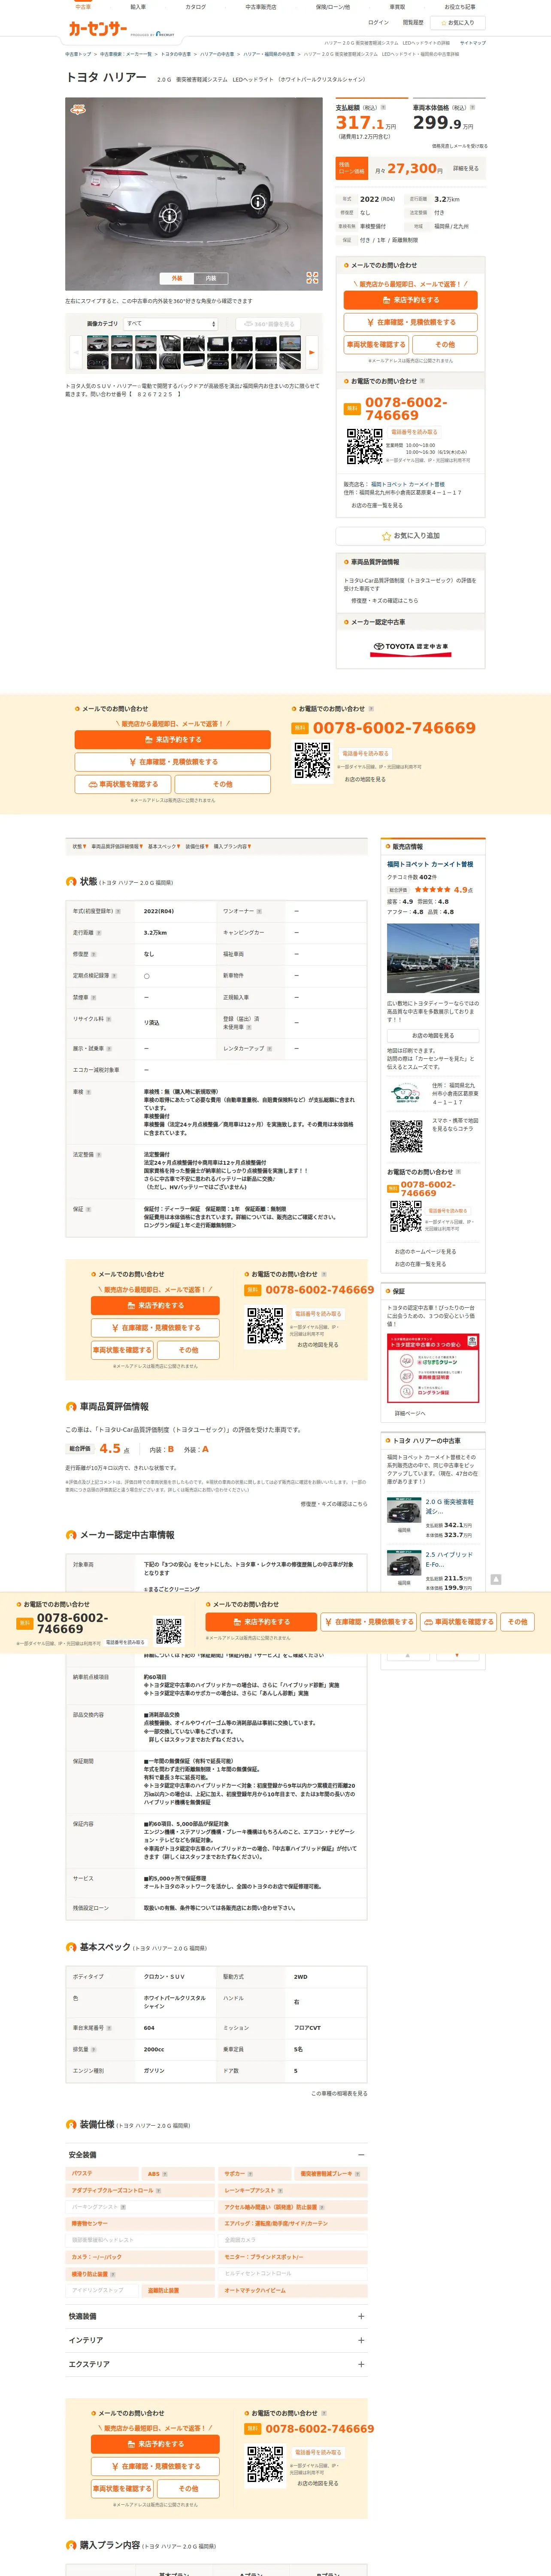551x2576 pixels.
Task: Click help icon next to 走行距離 in table
Action: point(100,932)
